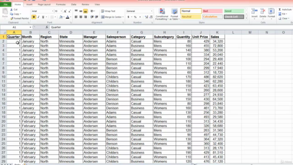Image resolution: width=293 pixels, height=165 pixels.
Task: Click Merge & Center button
Action: click(x=111, y=17)
